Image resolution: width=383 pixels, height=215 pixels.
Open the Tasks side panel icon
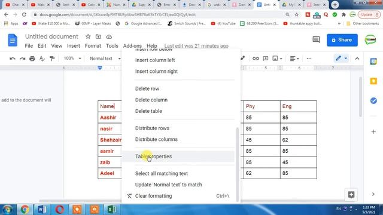[x=373, y=100]
